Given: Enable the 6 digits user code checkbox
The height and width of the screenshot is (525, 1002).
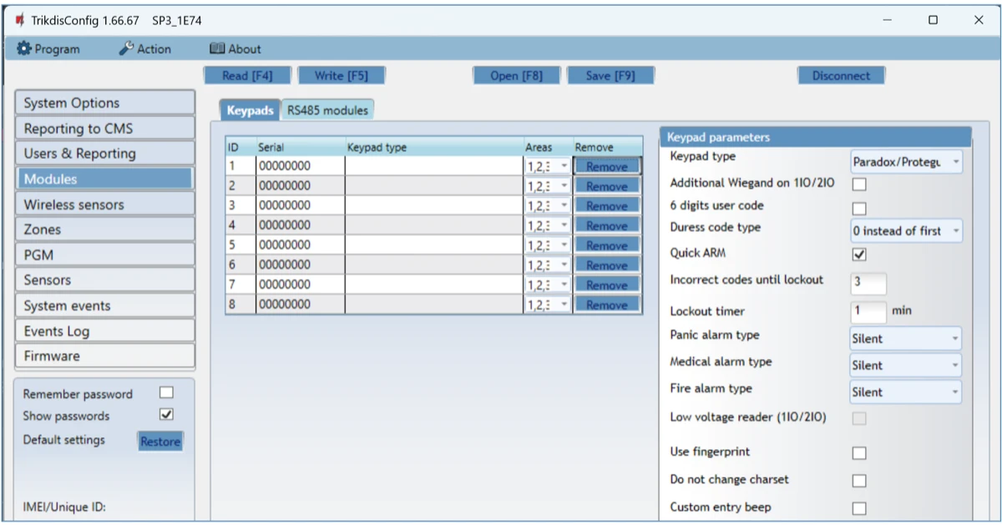Looking at the screenshot, I should pyautogui.click(x=859, y=208).
